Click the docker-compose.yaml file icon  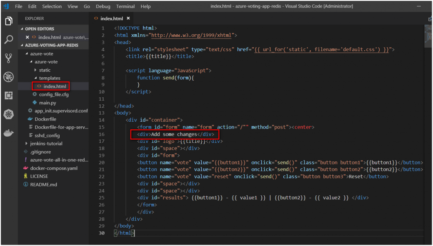coord(26,168)
